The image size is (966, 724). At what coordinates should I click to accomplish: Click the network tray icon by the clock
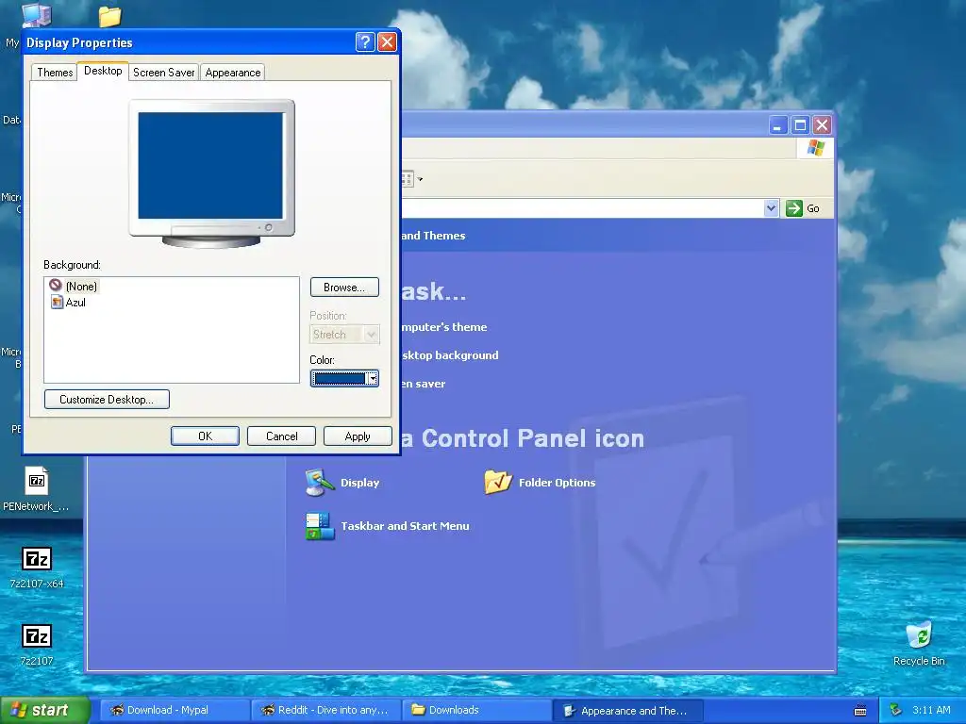896,710
